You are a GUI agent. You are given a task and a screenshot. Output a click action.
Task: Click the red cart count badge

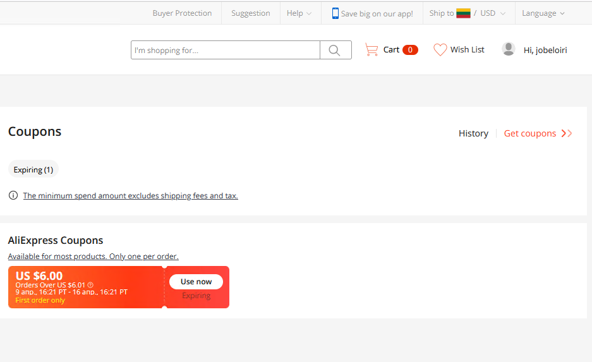click(x=410, y=50)
